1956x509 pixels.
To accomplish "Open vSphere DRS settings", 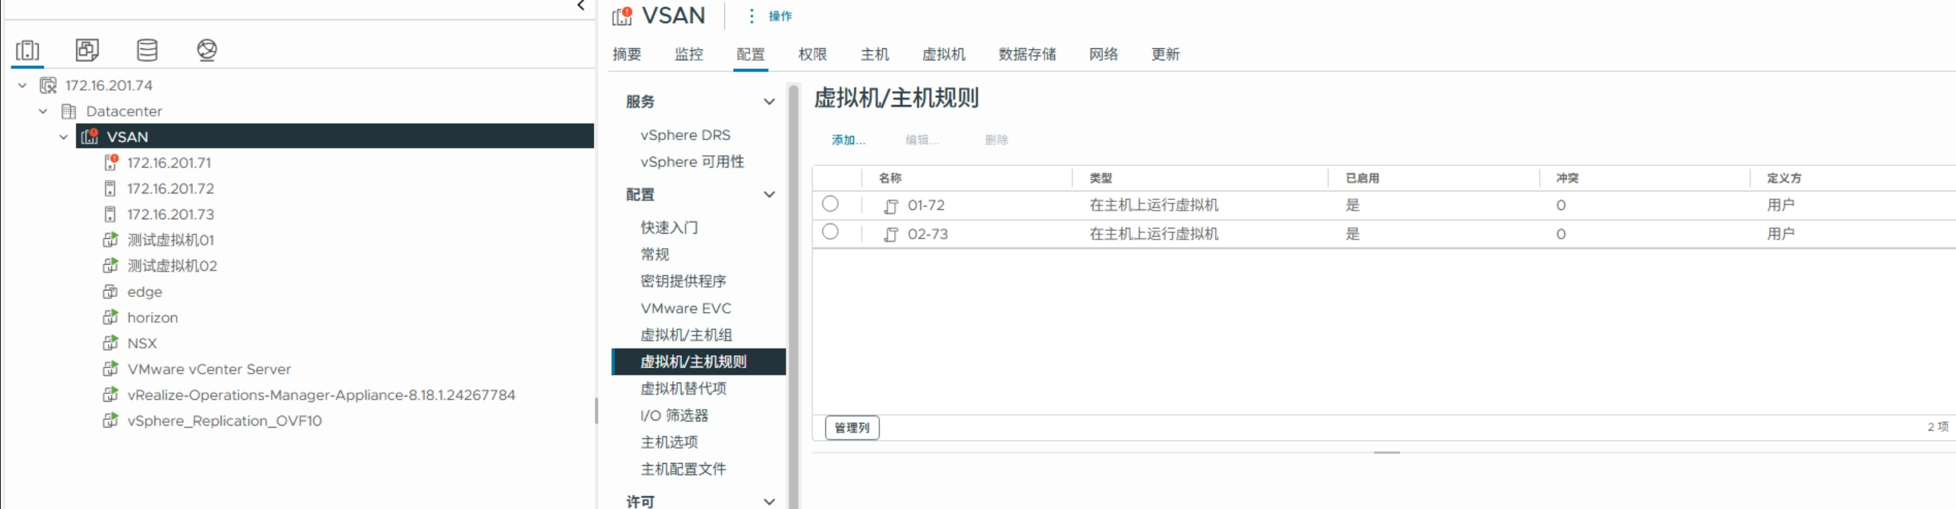I will [x=685, y=134].
